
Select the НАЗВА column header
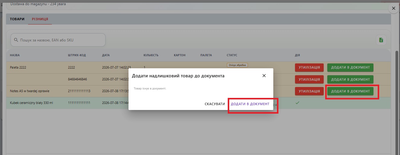coord(15,55)
